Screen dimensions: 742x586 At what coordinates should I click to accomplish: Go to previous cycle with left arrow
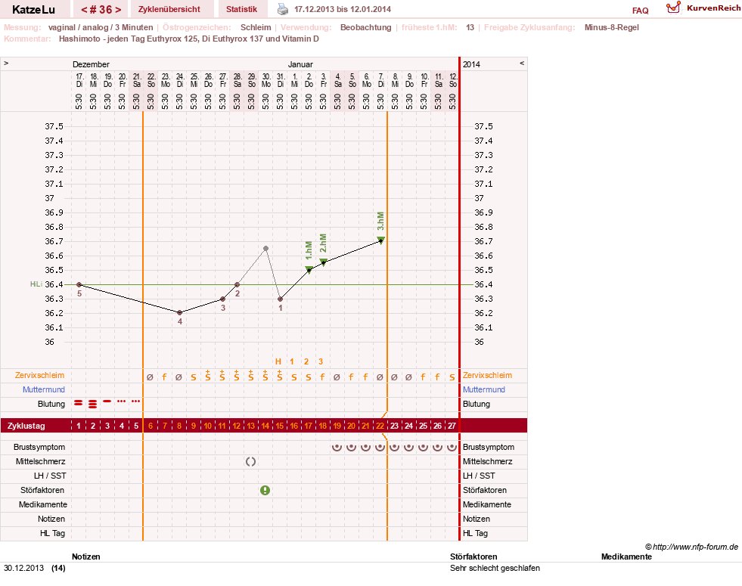(84, 10)
